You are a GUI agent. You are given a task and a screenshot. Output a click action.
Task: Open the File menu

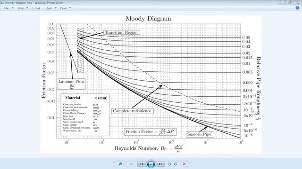point(7,8)
